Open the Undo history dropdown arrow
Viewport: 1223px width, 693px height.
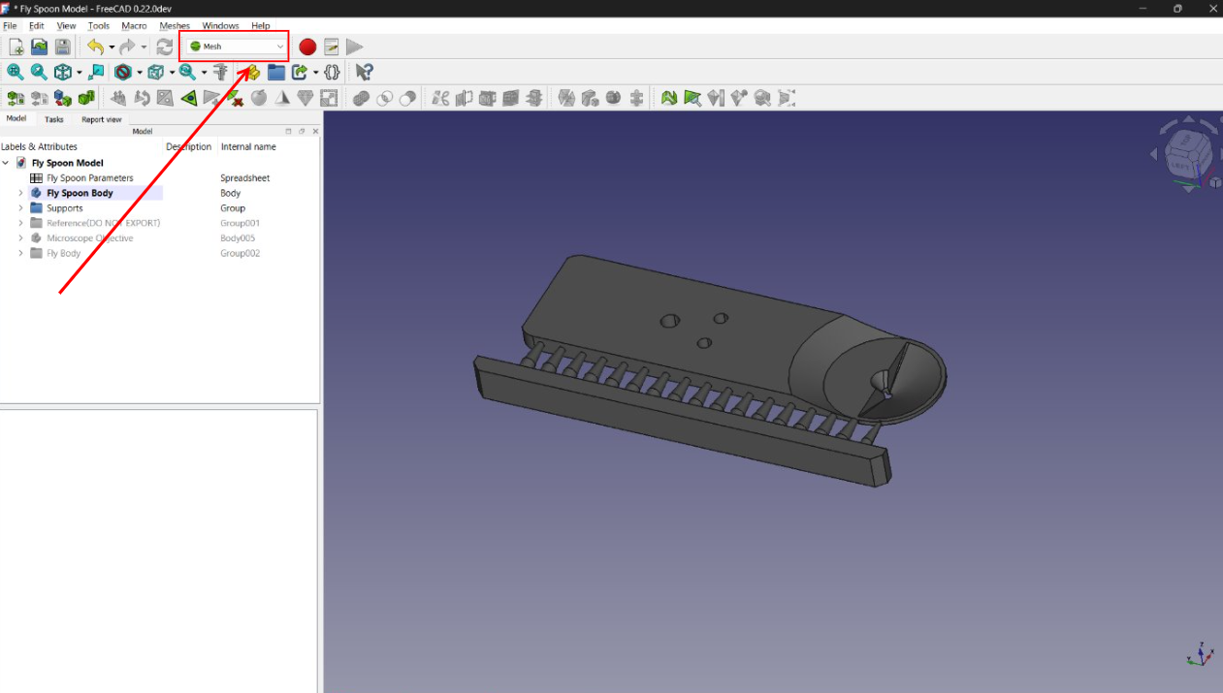[112, 47]
